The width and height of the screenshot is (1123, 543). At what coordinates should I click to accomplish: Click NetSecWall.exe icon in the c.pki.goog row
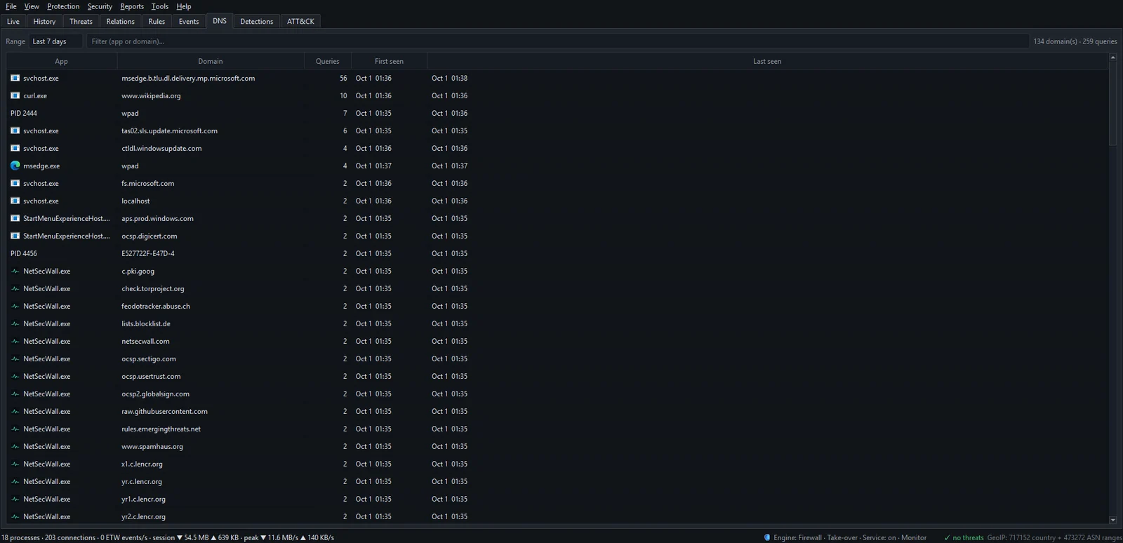coord(15,271)
